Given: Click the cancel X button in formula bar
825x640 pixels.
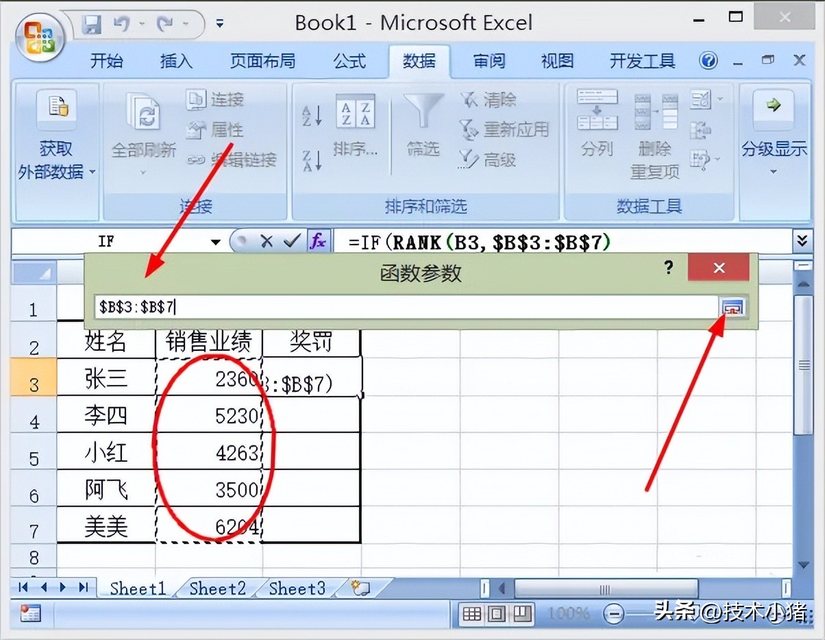Looking at the screenshot, I should click(267, 241).
